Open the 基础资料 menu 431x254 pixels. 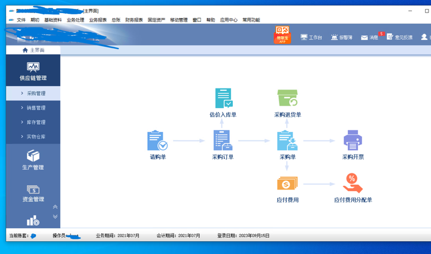pyautogui.click(x=53, y=20)
